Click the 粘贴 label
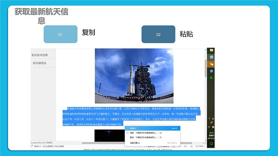The height and width of the screenshot is (156, 278). [x=186, y=34]
